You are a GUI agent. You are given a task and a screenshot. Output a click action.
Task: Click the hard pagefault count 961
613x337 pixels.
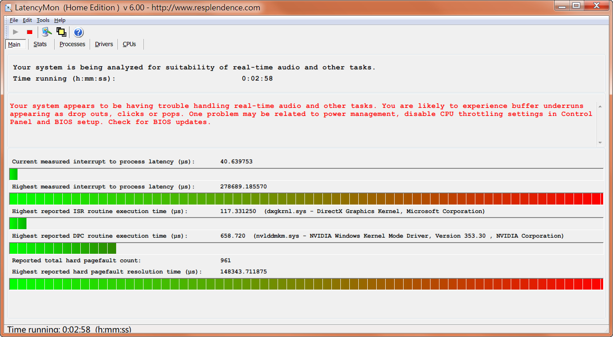pos(226,260)
